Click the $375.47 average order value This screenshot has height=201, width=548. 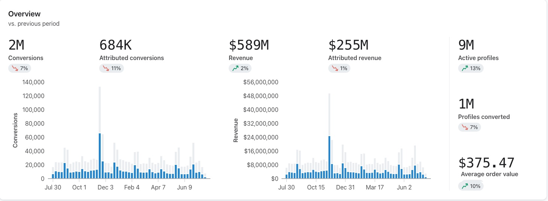487,163
